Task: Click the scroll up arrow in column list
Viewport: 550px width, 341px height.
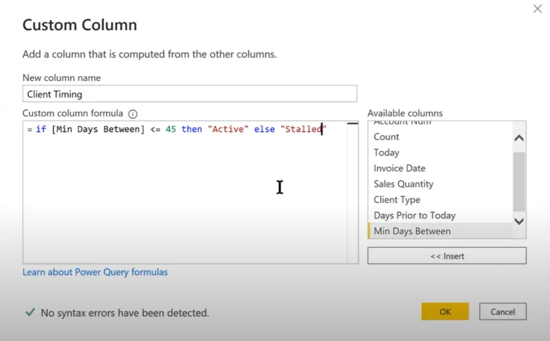Action: pos(519,138)
